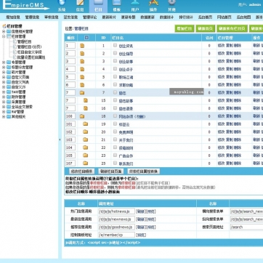This screenshot has width=263, height=263.
Task: Open 后台首页 in the secondary menu bar
Action: (205, 17)
